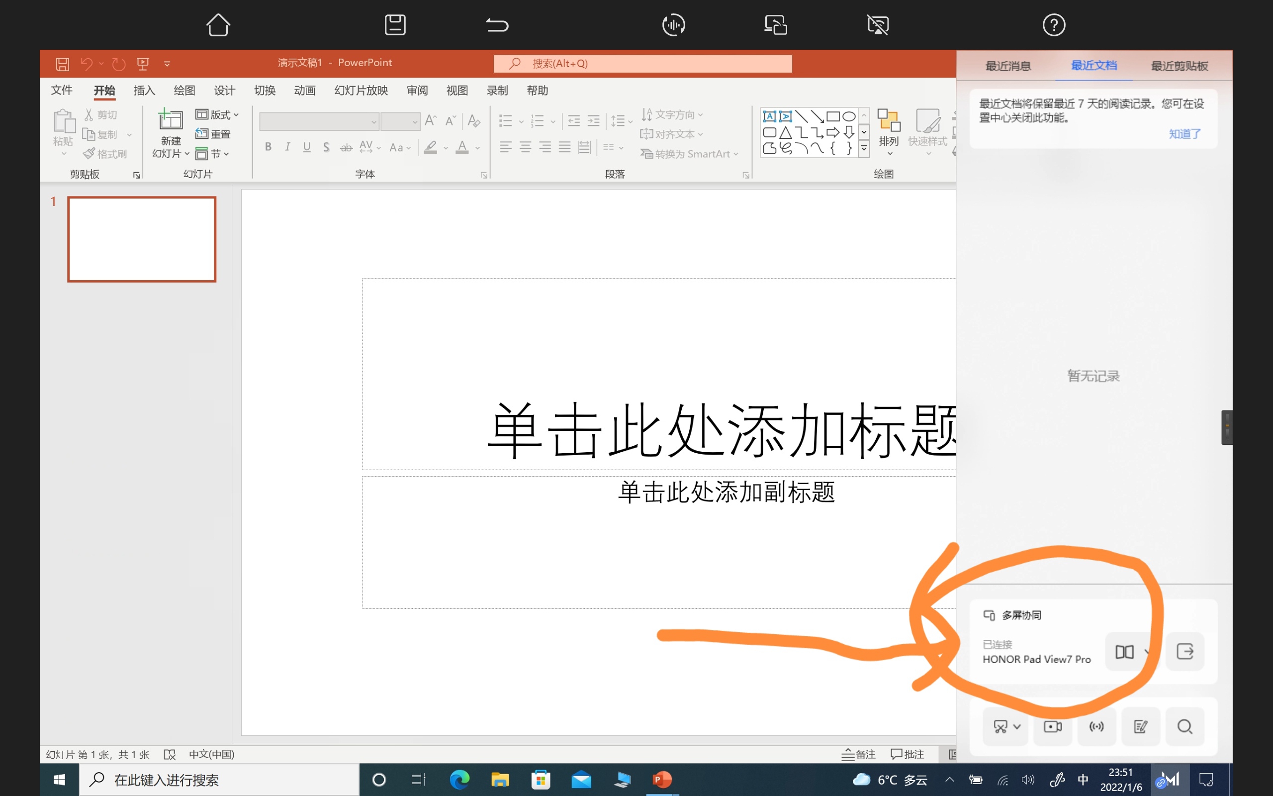This screenshot has width=1273, height=796.
Task: Toggle center alignment paragraph button
Action: [525, 147]
